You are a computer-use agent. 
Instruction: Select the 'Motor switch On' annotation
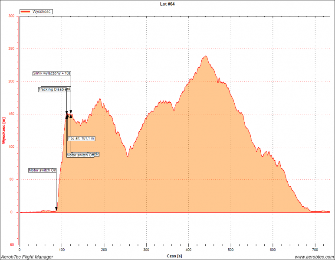click(43, 170)
